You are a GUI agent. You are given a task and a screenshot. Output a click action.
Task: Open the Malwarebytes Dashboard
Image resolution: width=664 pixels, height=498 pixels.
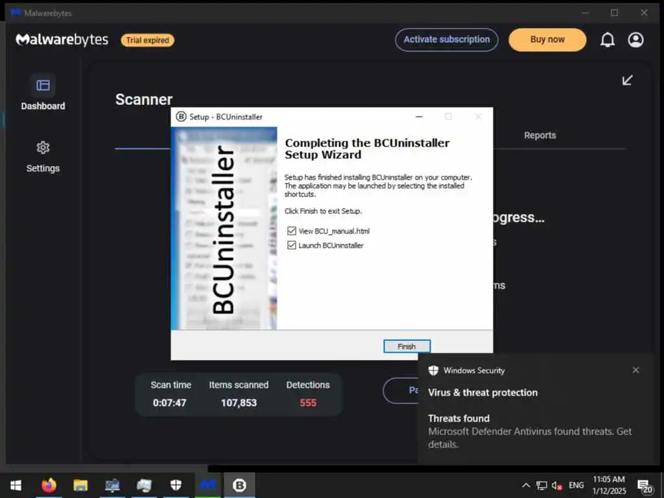click(x=43, y=93)
